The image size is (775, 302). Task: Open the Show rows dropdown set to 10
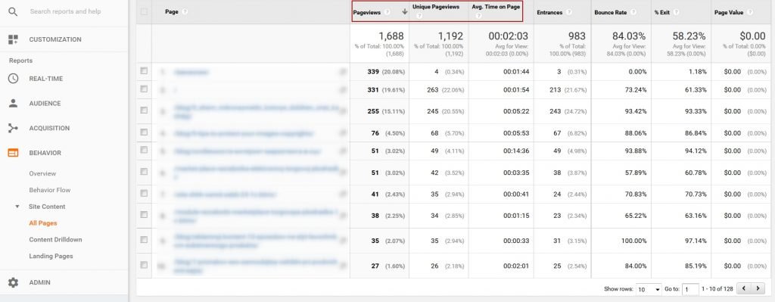point(649,289)
